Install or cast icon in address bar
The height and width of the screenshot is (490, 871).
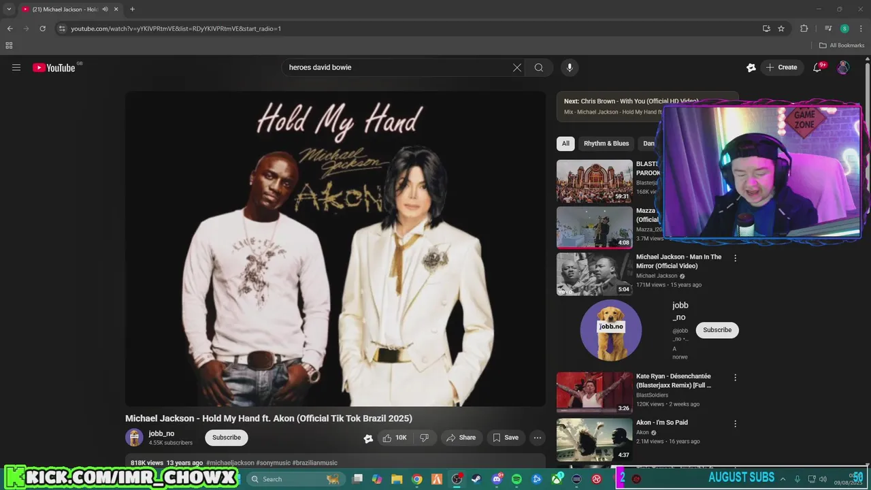[766, 29]
